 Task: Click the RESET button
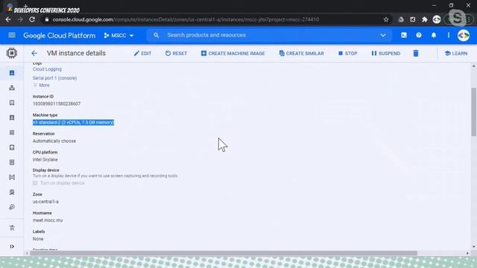click(x=176, y=54)
